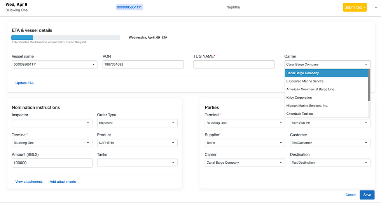Viewport: 381px width, 203px height.
Task: Collapse the nomination row chevron
Action: click(375, 7)
